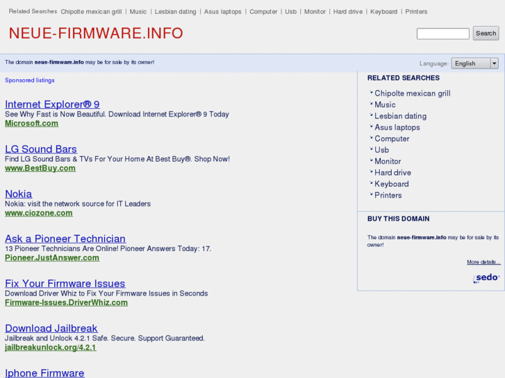
Task: Visit Pioneer.JustAnswer.com green link
Action: (x=52, y=258)
